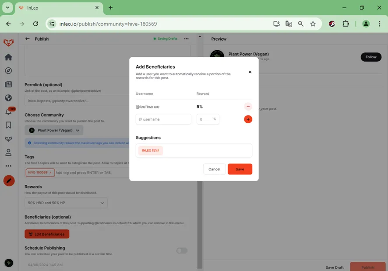Click Save in the beneficiaries dialog

click(240, 169)
